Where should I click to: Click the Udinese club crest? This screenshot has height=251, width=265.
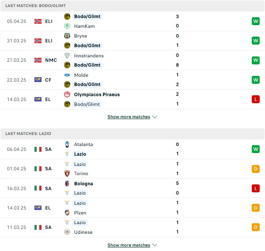pyautogui.click(x=67, y=232)
